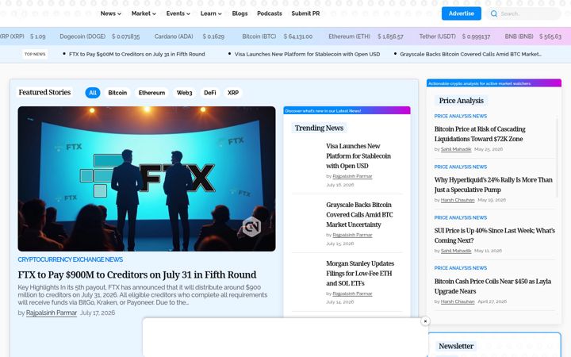Click Price Analysis News label above Hyperliquid article
The image size is (571, 357).
pos(460,167)
